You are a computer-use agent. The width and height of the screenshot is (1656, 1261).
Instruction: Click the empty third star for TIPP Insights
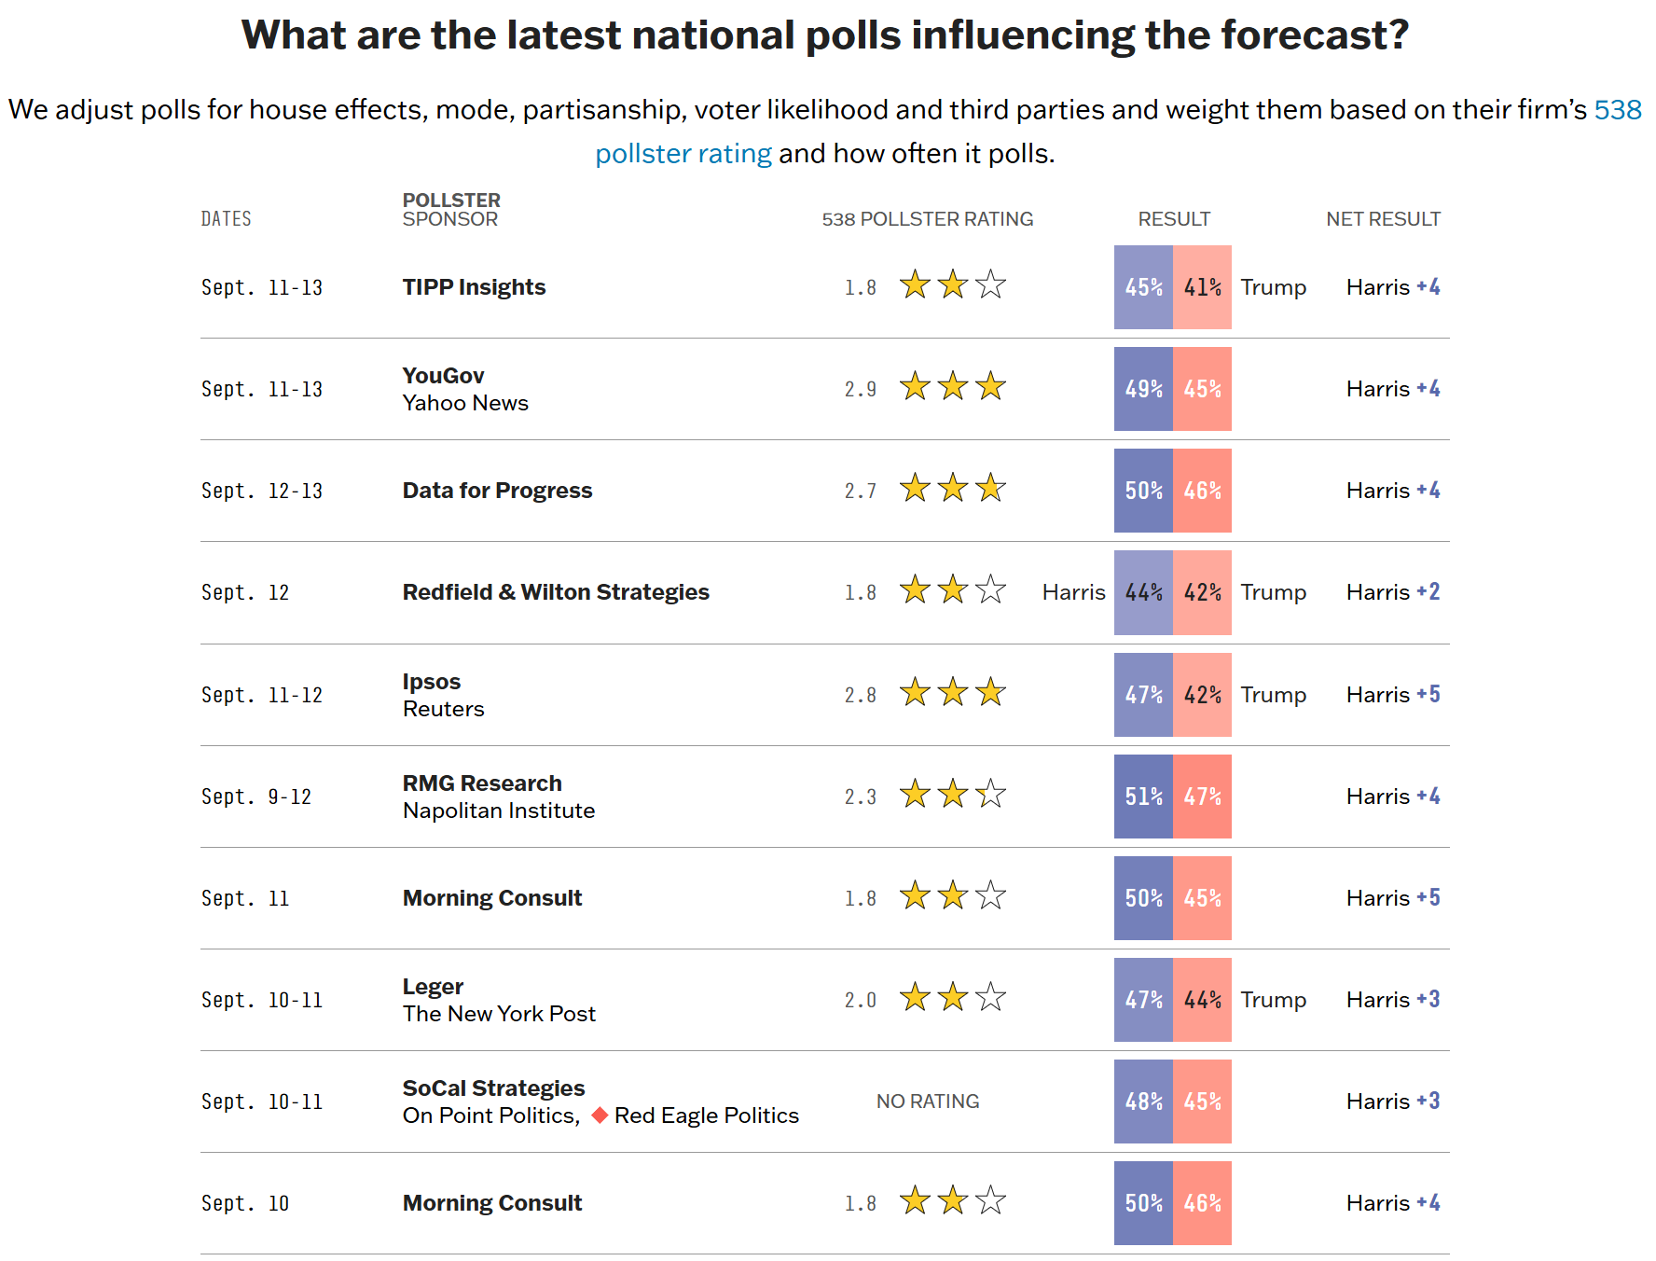point(990,285)
